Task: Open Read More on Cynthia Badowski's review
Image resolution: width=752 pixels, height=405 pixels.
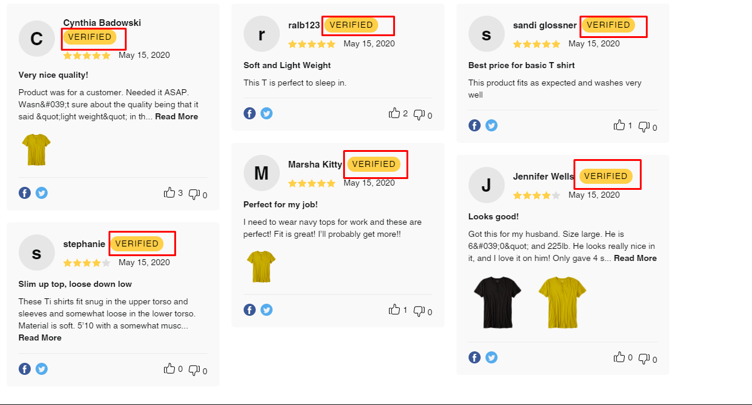Action: (x=176, y=116)
